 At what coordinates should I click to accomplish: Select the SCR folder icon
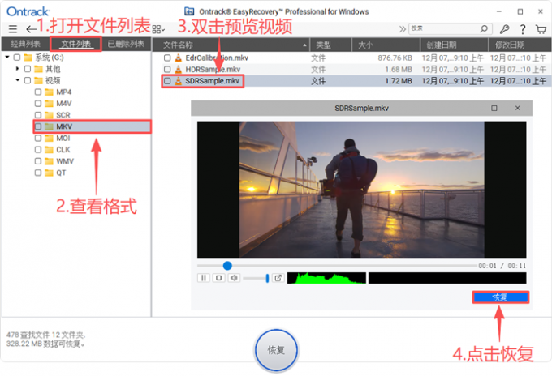click(x=49, y=115)
